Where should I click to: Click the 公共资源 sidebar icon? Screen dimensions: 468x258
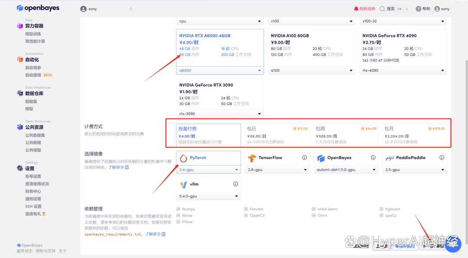point(20,127)
